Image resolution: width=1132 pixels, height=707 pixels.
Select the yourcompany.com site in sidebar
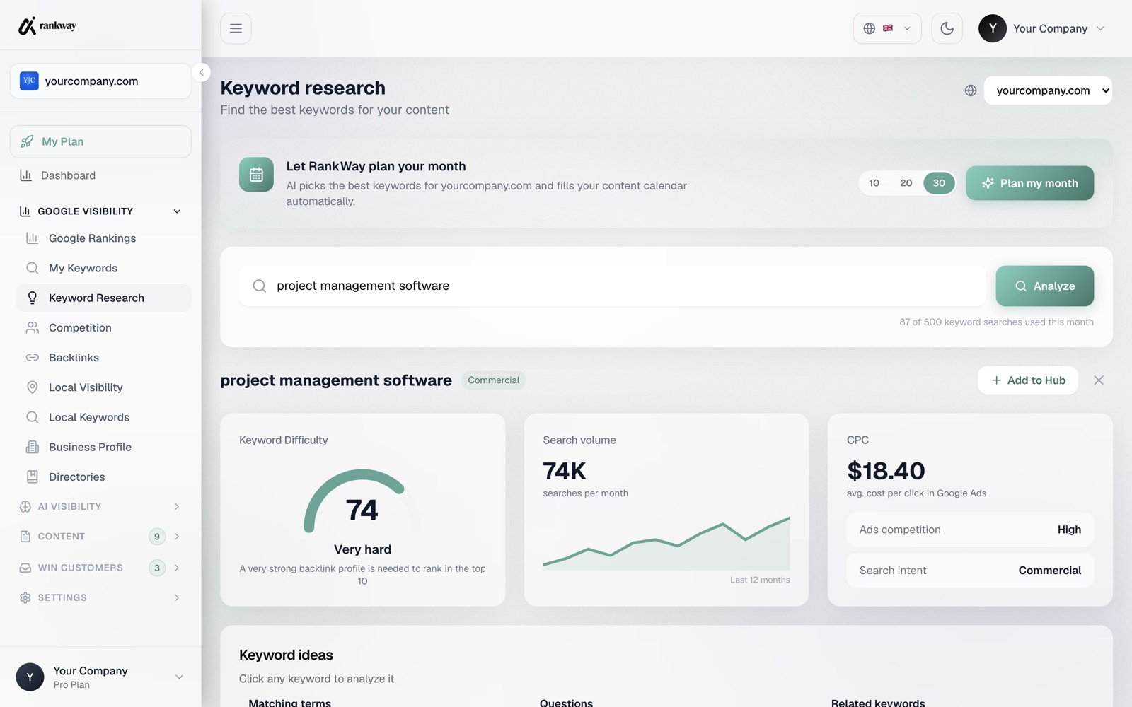100,81
